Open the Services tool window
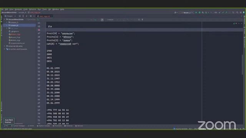Screen dimensions: 246x138 (79, 126)
